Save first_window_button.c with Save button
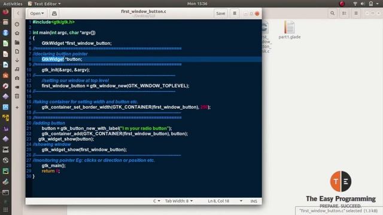This screenshot has width=383, height=215. (x=221, y=13)
